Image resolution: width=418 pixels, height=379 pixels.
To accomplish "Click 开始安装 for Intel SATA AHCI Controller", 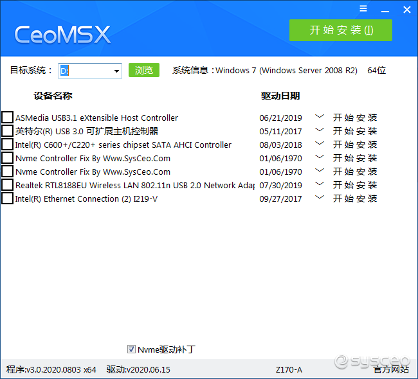I will coord(355,145).
